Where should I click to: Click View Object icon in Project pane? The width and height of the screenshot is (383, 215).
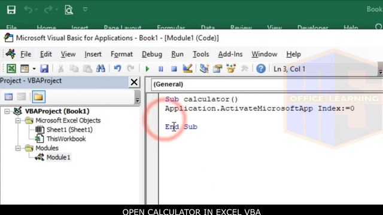tap(22, 97)
